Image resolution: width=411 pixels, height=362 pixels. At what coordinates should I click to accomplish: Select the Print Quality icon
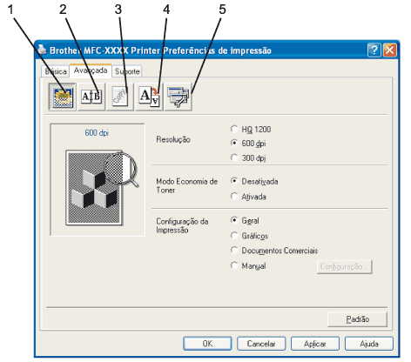click(x=63, y=97)
